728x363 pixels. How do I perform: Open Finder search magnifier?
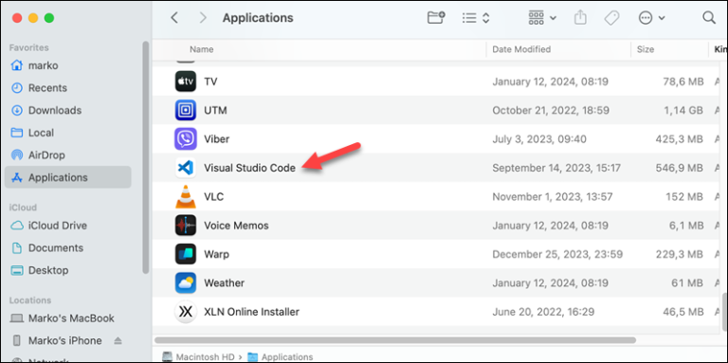tap(709, 18)
